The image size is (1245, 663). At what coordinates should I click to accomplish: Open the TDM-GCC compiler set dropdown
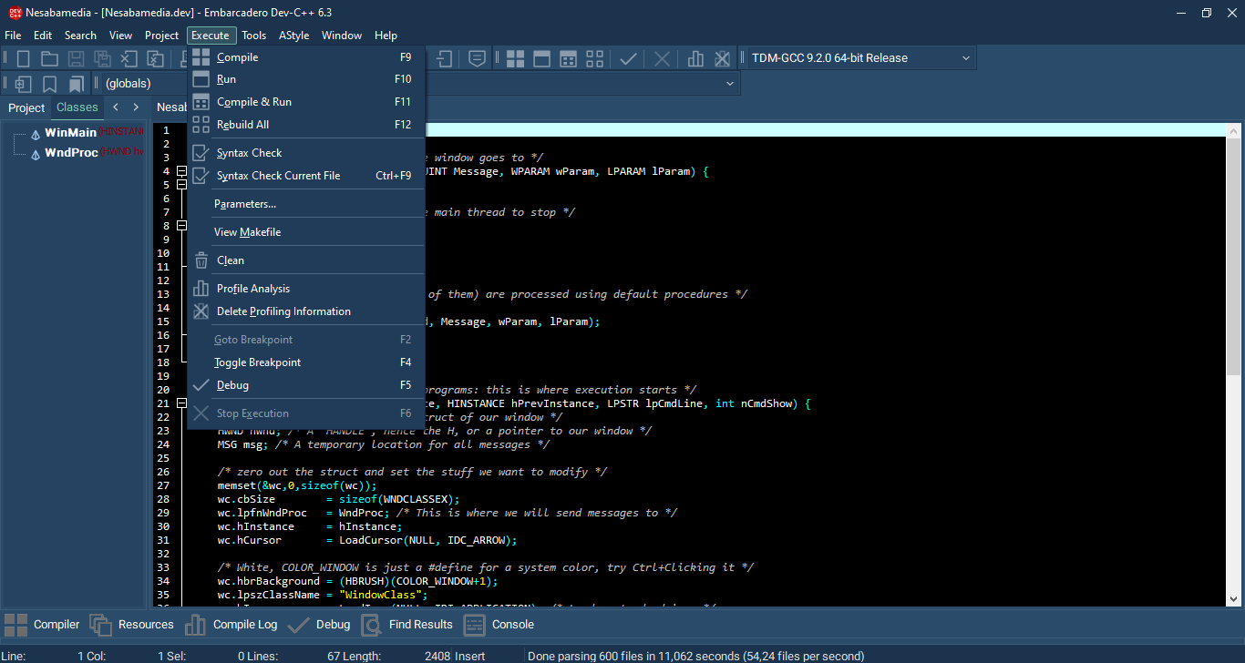(966, 58)
